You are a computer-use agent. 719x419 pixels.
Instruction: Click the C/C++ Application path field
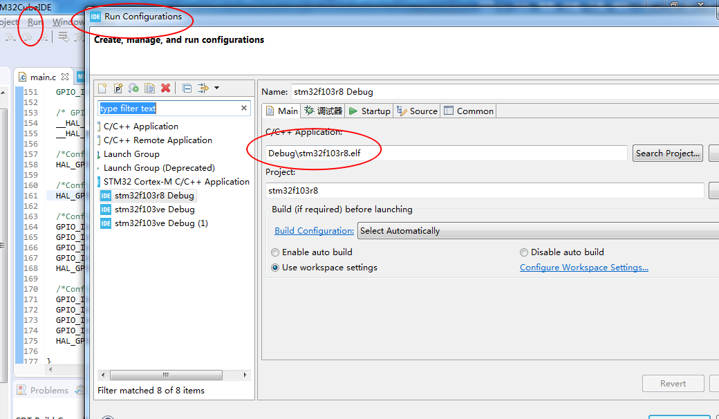[446, 153]
